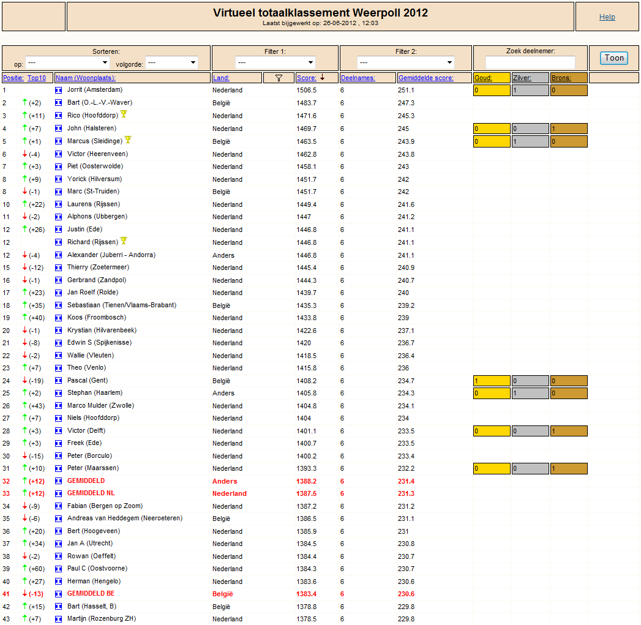Screen dimensions: 641x625
Task: Click the trophy icon beside Richard (Rijssen)
Action: tap(124, 241)
